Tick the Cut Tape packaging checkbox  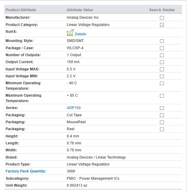(x=162, y=115)
